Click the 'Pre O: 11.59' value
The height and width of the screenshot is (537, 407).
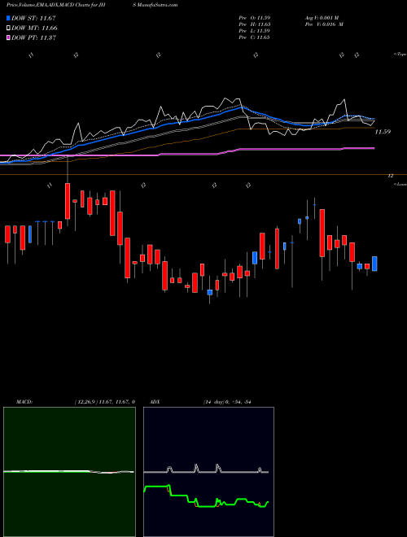coord(254,18)
